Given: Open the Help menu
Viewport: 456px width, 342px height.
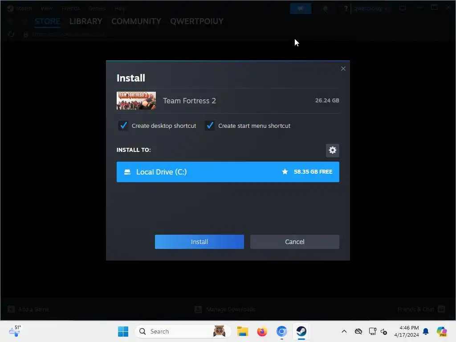Looking at the screenshot, I should click(x=119, y=8).
